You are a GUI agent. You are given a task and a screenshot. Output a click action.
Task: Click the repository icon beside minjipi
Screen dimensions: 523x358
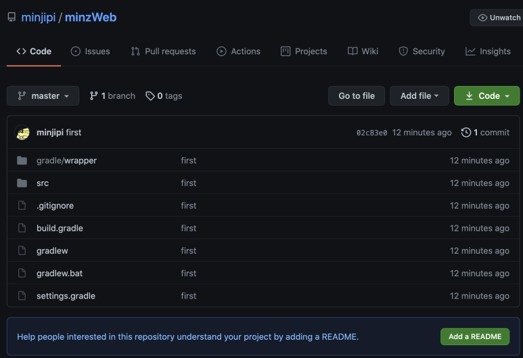tap(12, 17)
